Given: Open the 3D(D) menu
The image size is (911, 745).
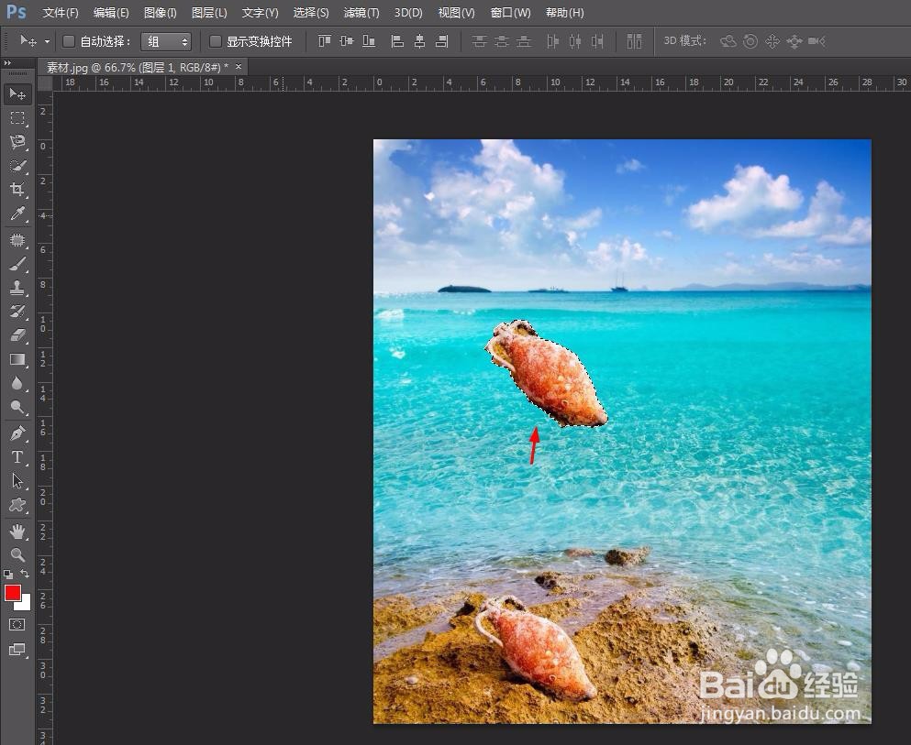Looking at the screenshot, I should pos(408,12).
